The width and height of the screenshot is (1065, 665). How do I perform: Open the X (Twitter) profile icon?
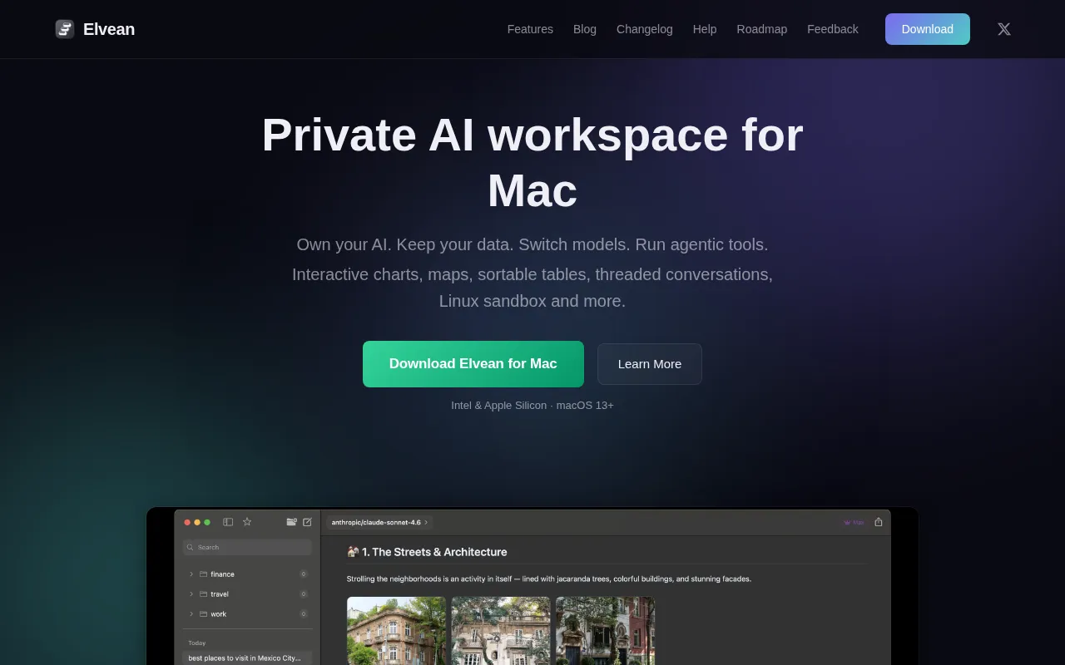tap(1004, 29)
